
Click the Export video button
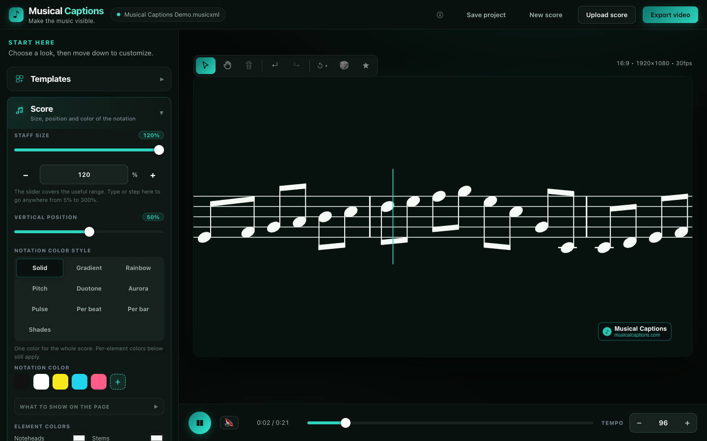pos(670,15)
